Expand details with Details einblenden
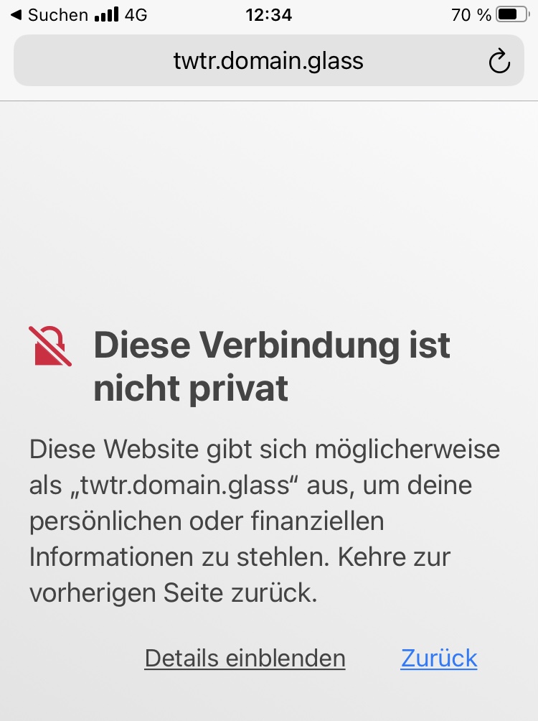Screen dimensions: 538x721 245,658
